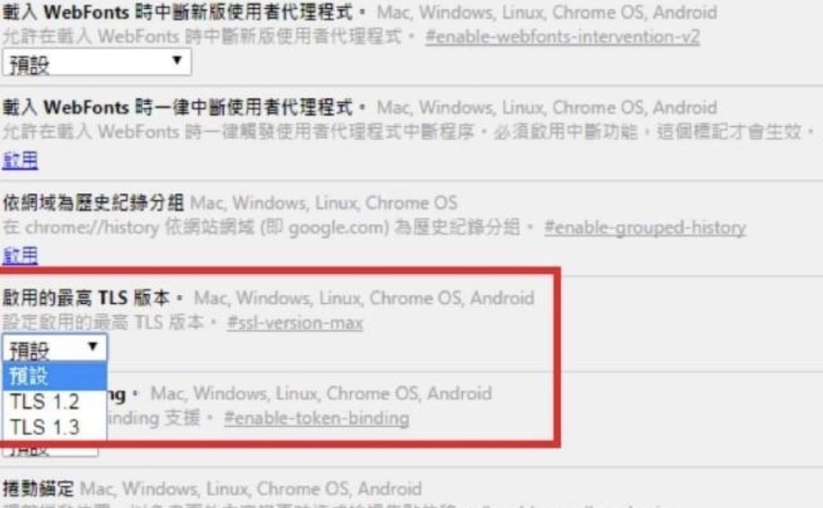Click the 啟用的最高 TLS 版本 flag title
This screenshot has width=823, height=508.
tap(87, 297)
